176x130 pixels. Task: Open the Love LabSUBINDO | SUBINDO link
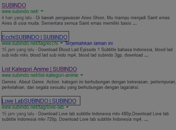pyautogui.click(x=39, y=101)
